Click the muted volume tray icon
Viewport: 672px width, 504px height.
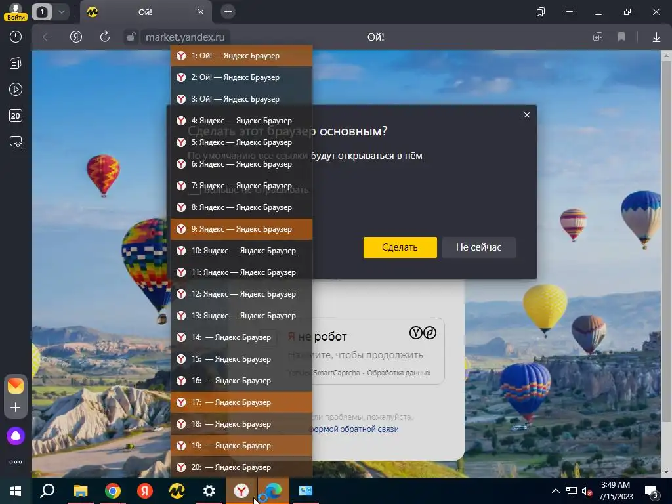coord(587,491)
